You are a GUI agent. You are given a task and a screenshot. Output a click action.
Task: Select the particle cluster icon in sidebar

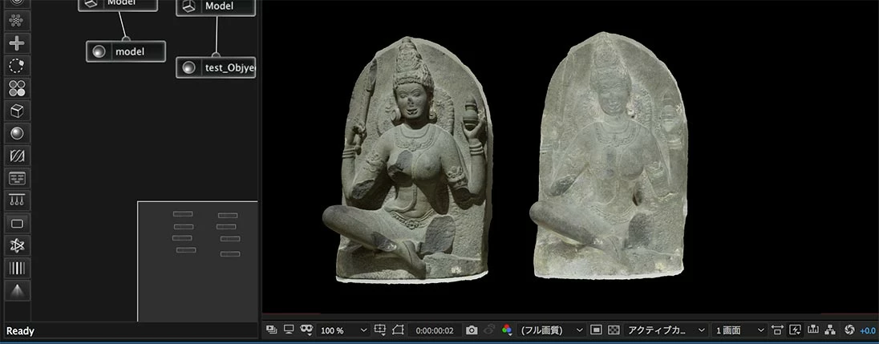point(17,21)
